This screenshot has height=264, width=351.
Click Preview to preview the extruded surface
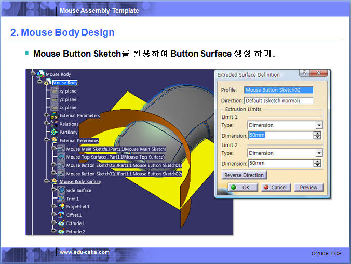tap(308, 187)
